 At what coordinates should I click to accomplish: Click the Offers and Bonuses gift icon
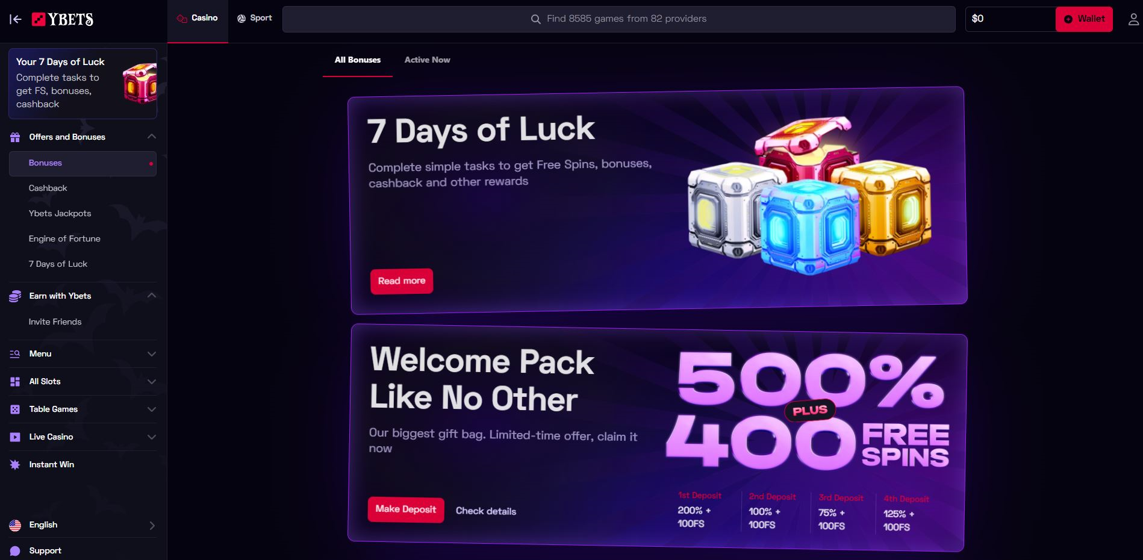15,137
